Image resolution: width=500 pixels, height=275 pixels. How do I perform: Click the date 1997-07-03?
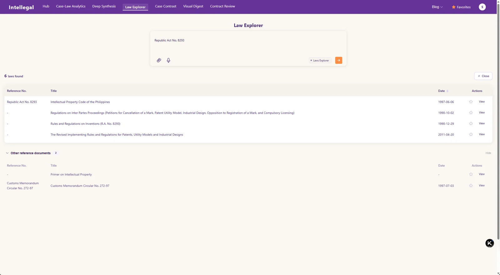(446, 186)
